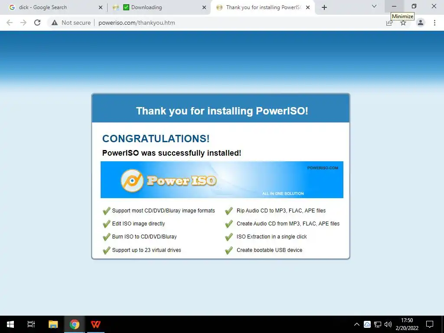Screen dimensions: 444x333
Task: Click the CONGRATULATIONS! heading
Action: (156, 138)
